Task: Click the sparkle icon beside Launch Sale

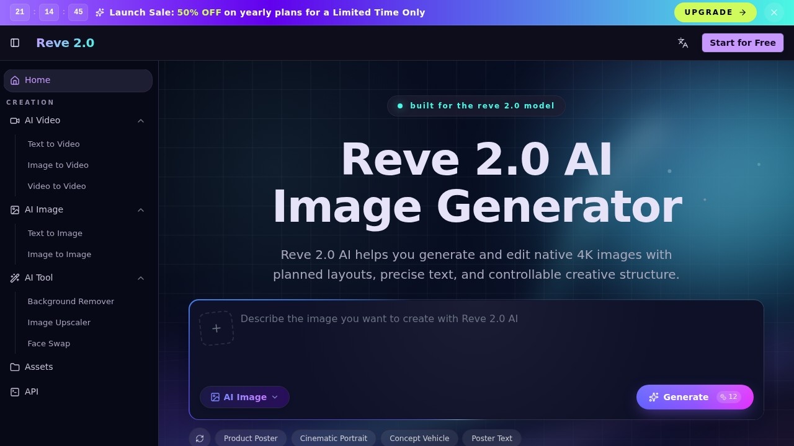Action: coord(100,12)
